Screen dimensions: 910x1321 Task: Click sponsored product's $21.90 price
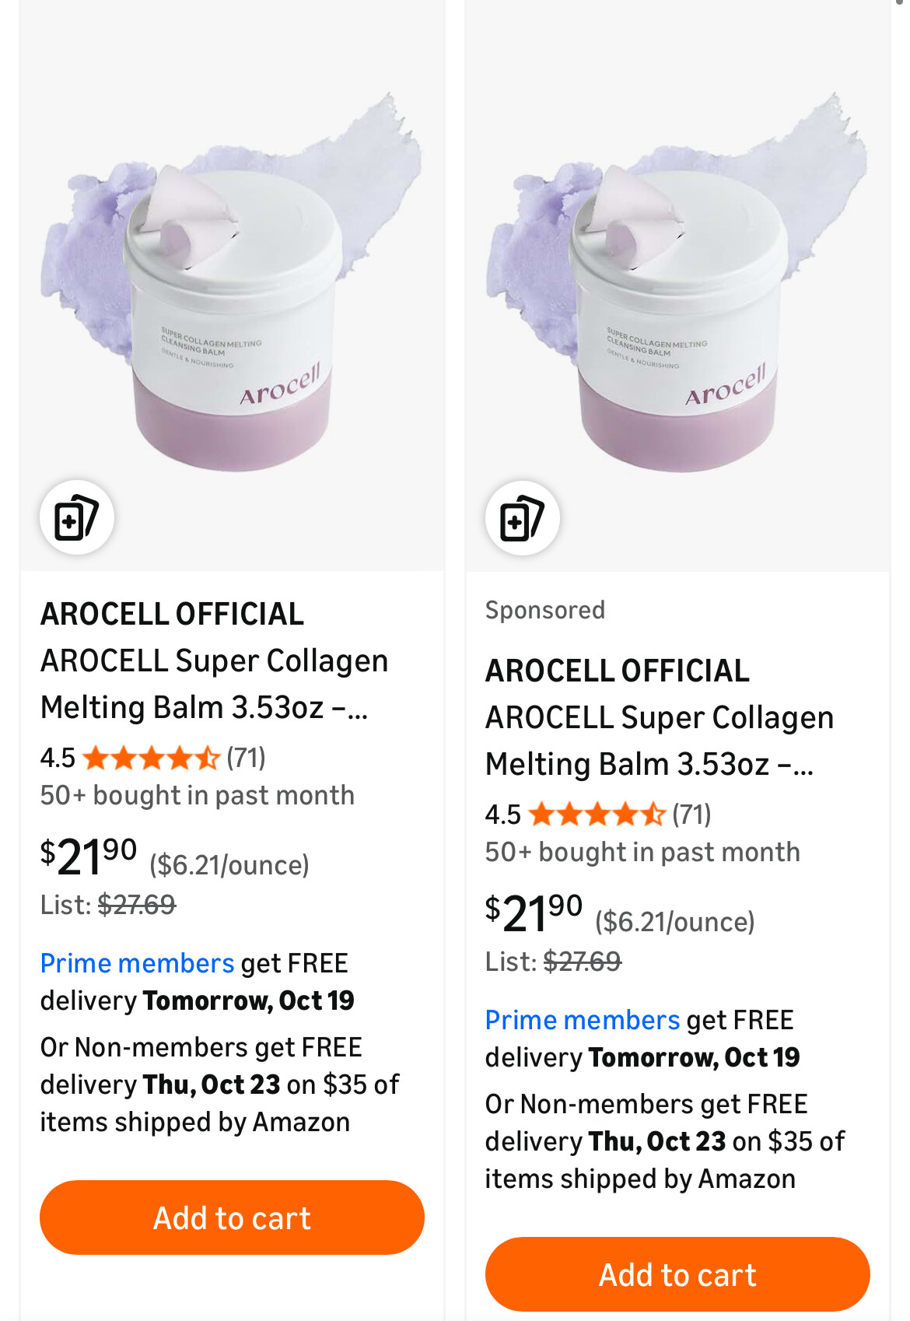coord(534,913)
